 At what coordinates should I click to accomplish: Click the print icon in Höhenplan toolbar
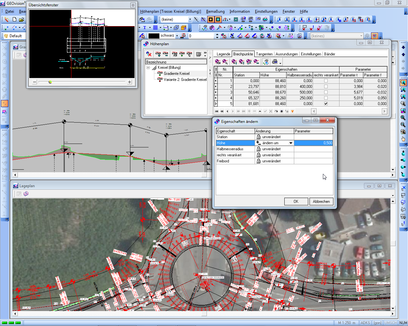[275, 62]
